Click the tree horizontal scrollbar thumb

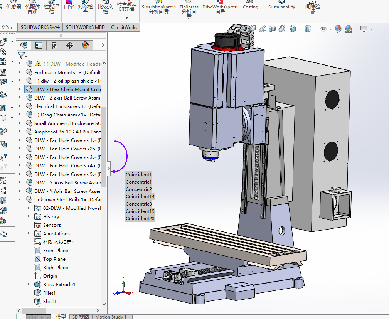[x=34, y=311]
